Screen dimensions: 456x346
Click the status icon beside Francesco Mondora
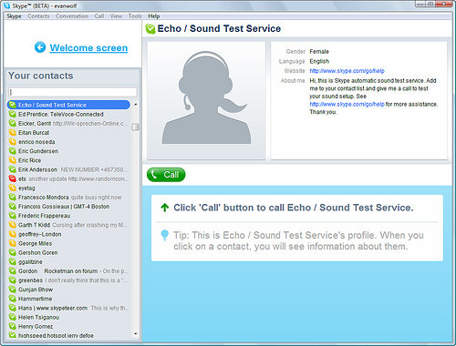[x=13, y=198]
